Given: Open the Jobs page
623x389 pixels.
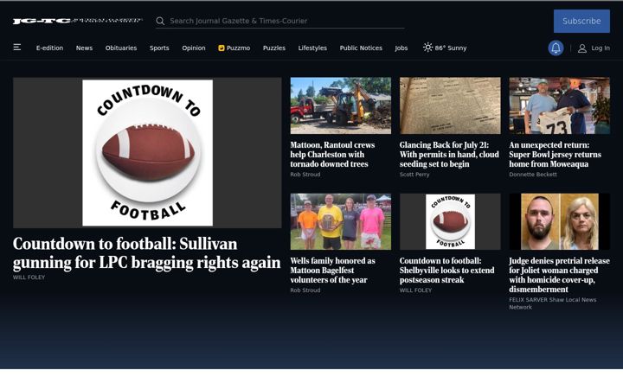Looking at the screenshot, I should (401, 48).
